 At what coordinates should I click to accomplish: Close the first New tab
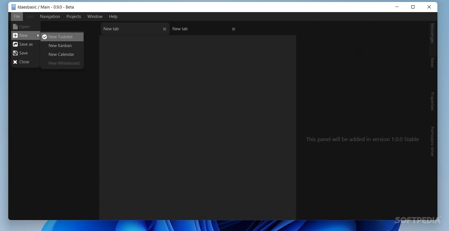coord(165,29)
